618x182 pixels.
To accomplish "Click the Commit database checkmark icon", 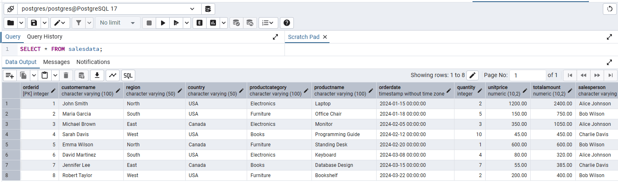I will click(236, 23).
